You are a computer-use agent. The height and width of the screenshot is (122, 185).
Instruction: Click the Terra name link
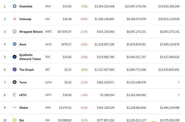click(x=23, y=82)
